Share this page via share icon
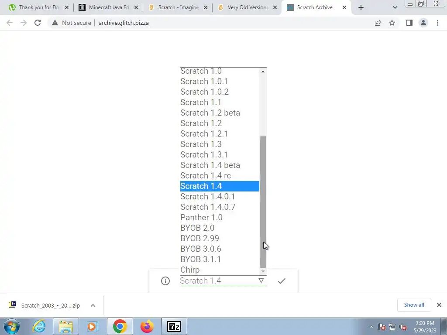 pos(378,23)
